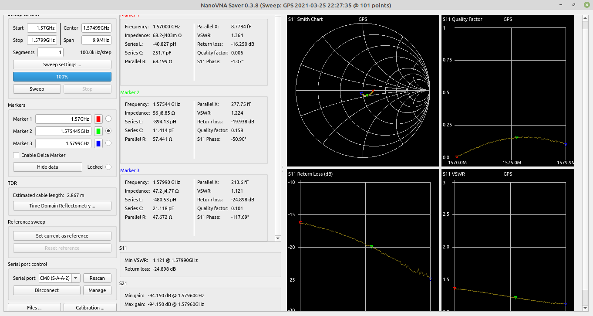
Task: Open Time Domain Reflectometry window
Action: click(62, 206)
